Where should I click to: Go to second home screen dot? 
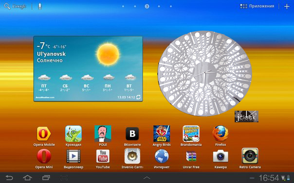[x=135, y=6]
